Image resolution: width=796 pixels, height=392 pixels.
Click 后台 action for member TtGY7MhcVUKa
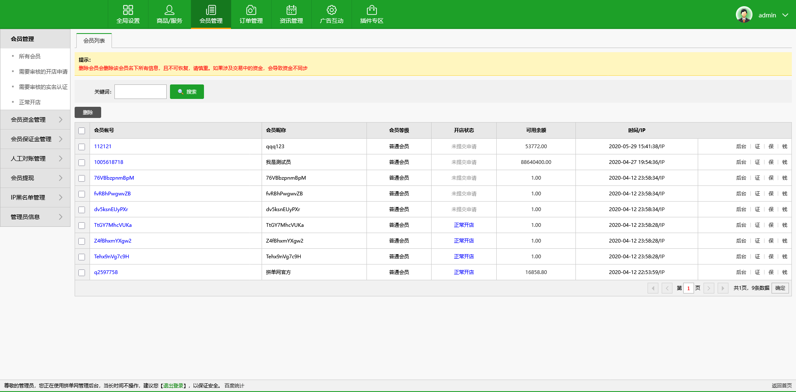(741, 225)
